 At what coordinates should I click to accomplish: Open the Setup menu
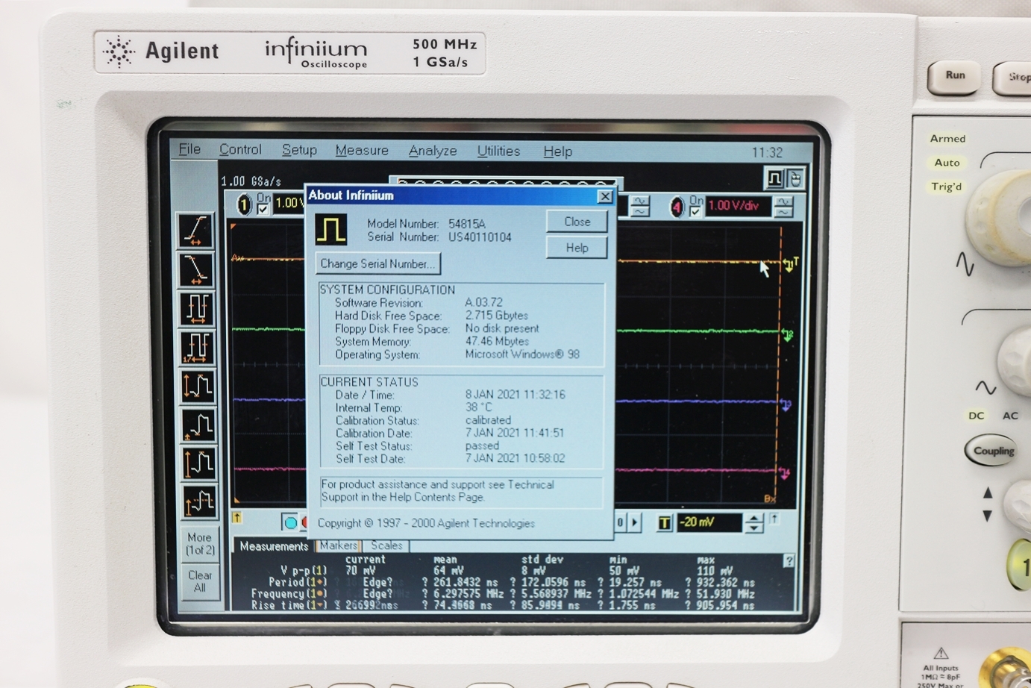(x=299, y=150)
